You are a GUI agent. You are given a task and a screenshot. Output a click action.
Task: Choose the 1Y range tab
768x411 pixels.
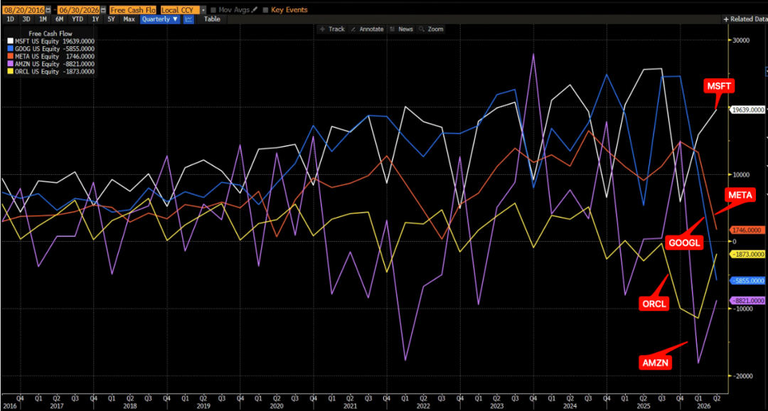(95, 19)
